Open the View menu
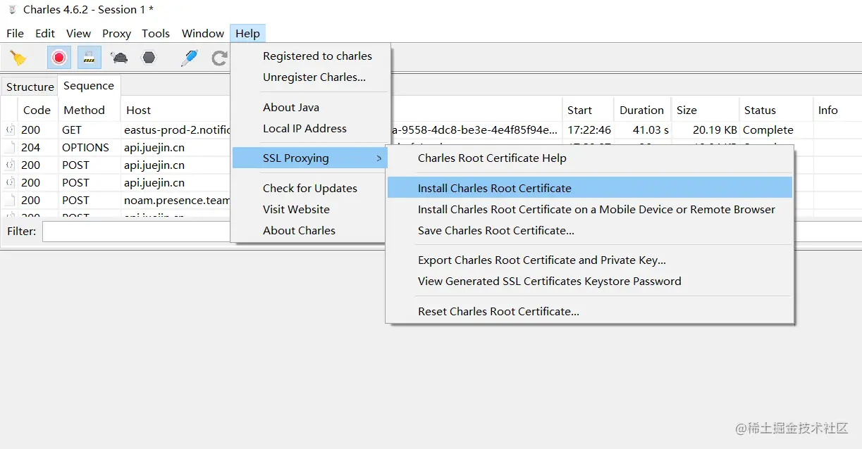 78,33
